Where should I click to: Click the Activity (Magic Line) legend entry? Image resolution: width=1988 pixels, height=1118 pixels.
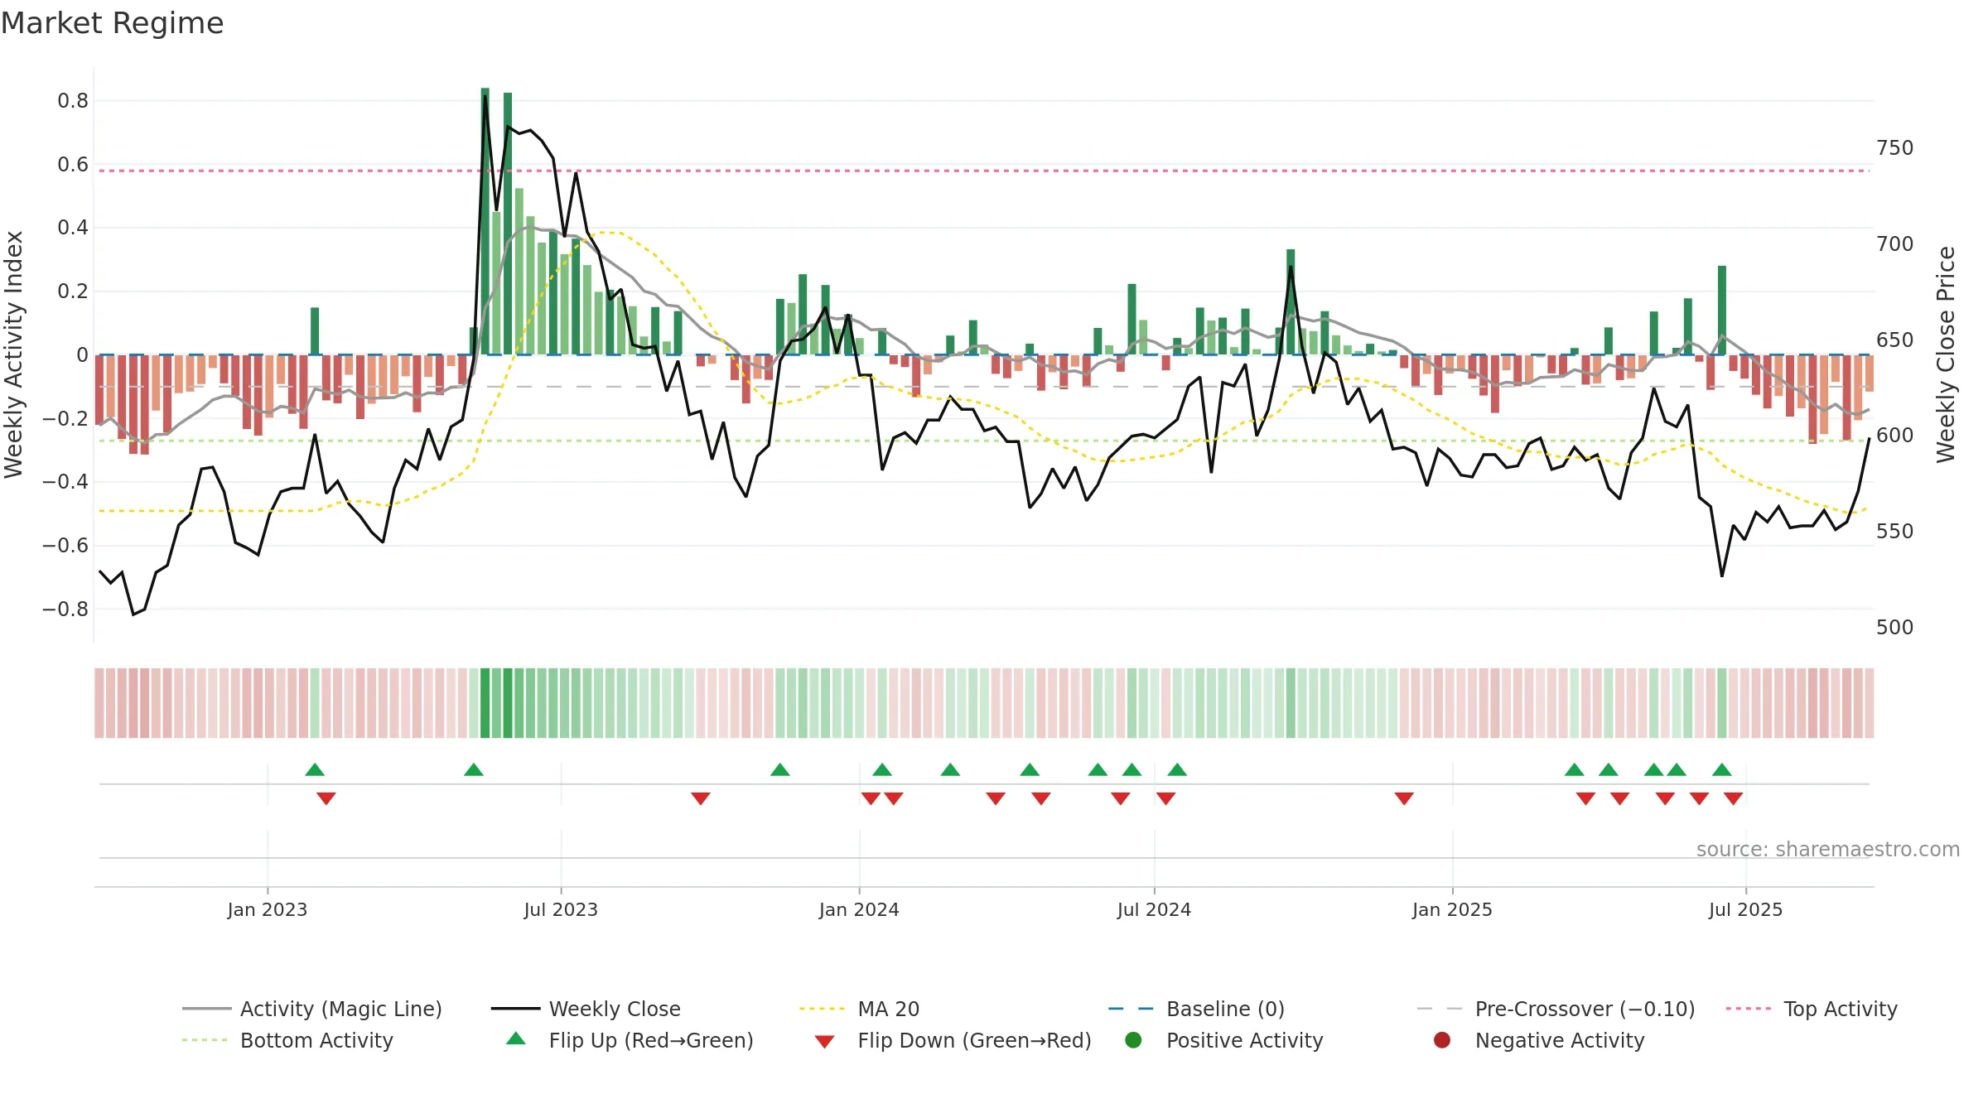click(x=312, y=1009)
